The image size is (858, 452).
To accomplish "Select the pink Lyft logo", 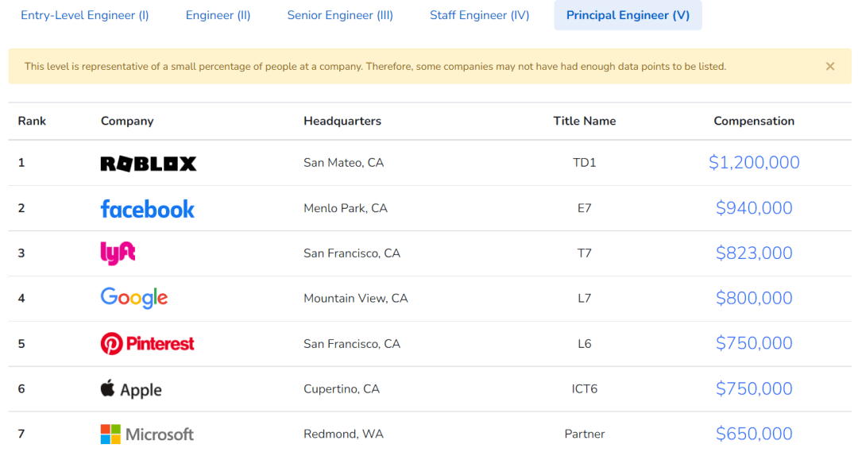I will point(118,253).
